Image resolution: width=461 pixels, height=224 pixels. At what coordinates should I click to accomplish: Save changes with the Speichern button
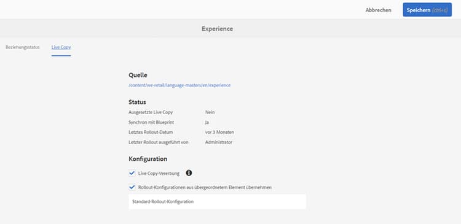[x=427, y=10]
